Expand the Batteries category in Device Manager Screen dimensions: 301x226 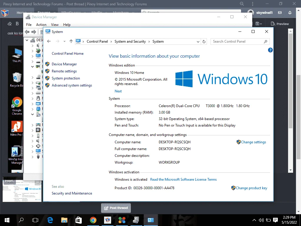[x=32, y=51]
